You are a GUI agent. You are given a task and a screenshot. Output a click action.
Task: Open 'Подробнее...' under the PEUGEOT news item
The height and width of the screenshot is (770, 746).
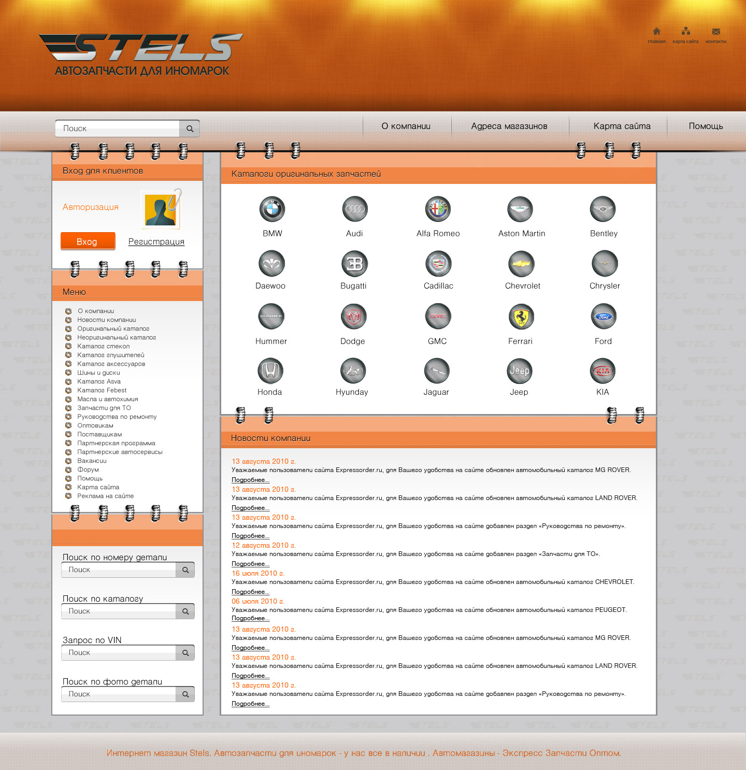[251, 618]
